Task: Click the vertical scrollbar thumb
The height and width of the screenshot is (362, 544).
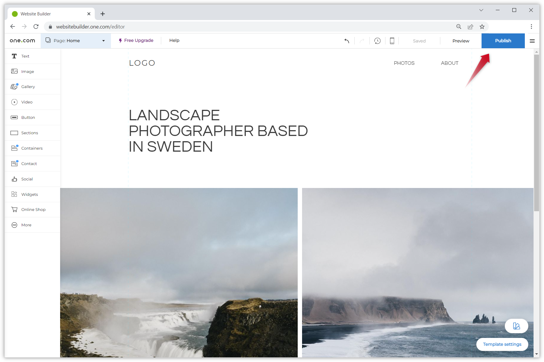Action: point(536,132)
